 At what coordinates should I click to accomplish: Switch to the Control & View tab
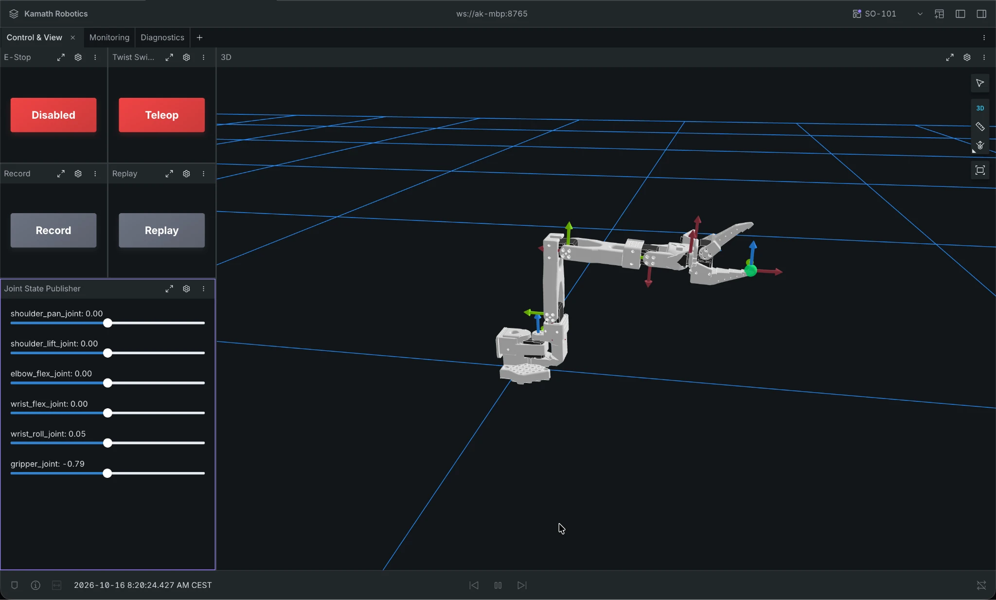(x=34, y=37)
